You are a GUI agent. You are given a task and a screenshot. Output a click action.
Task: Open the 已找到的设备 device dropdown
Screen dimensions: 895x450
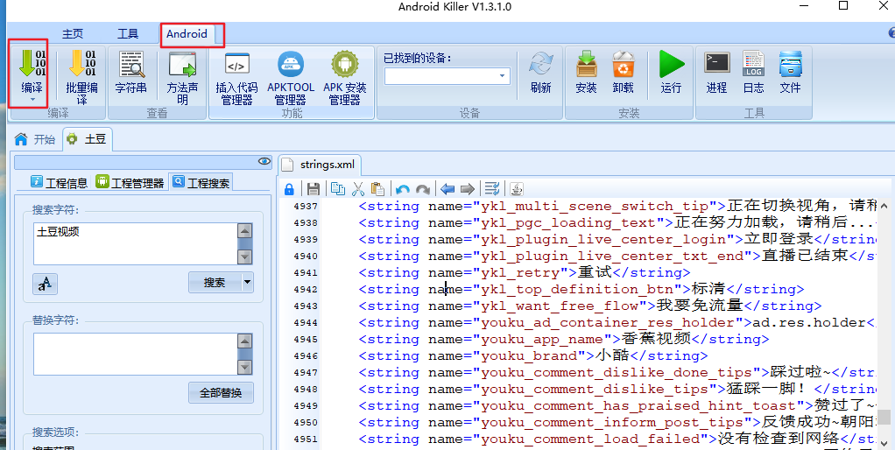coord(503,76)
